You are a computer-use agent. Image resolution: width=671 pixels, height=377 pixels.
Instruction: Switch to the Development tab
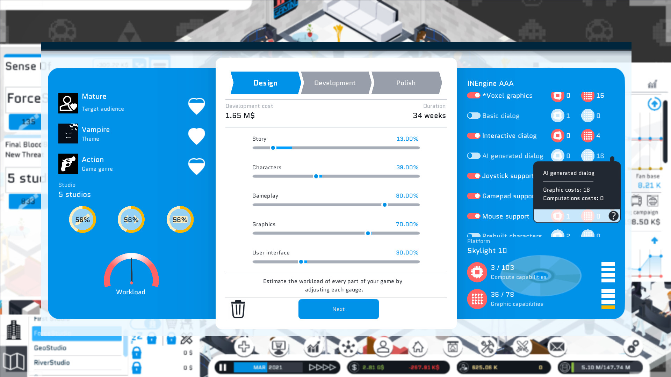point(334,83)
